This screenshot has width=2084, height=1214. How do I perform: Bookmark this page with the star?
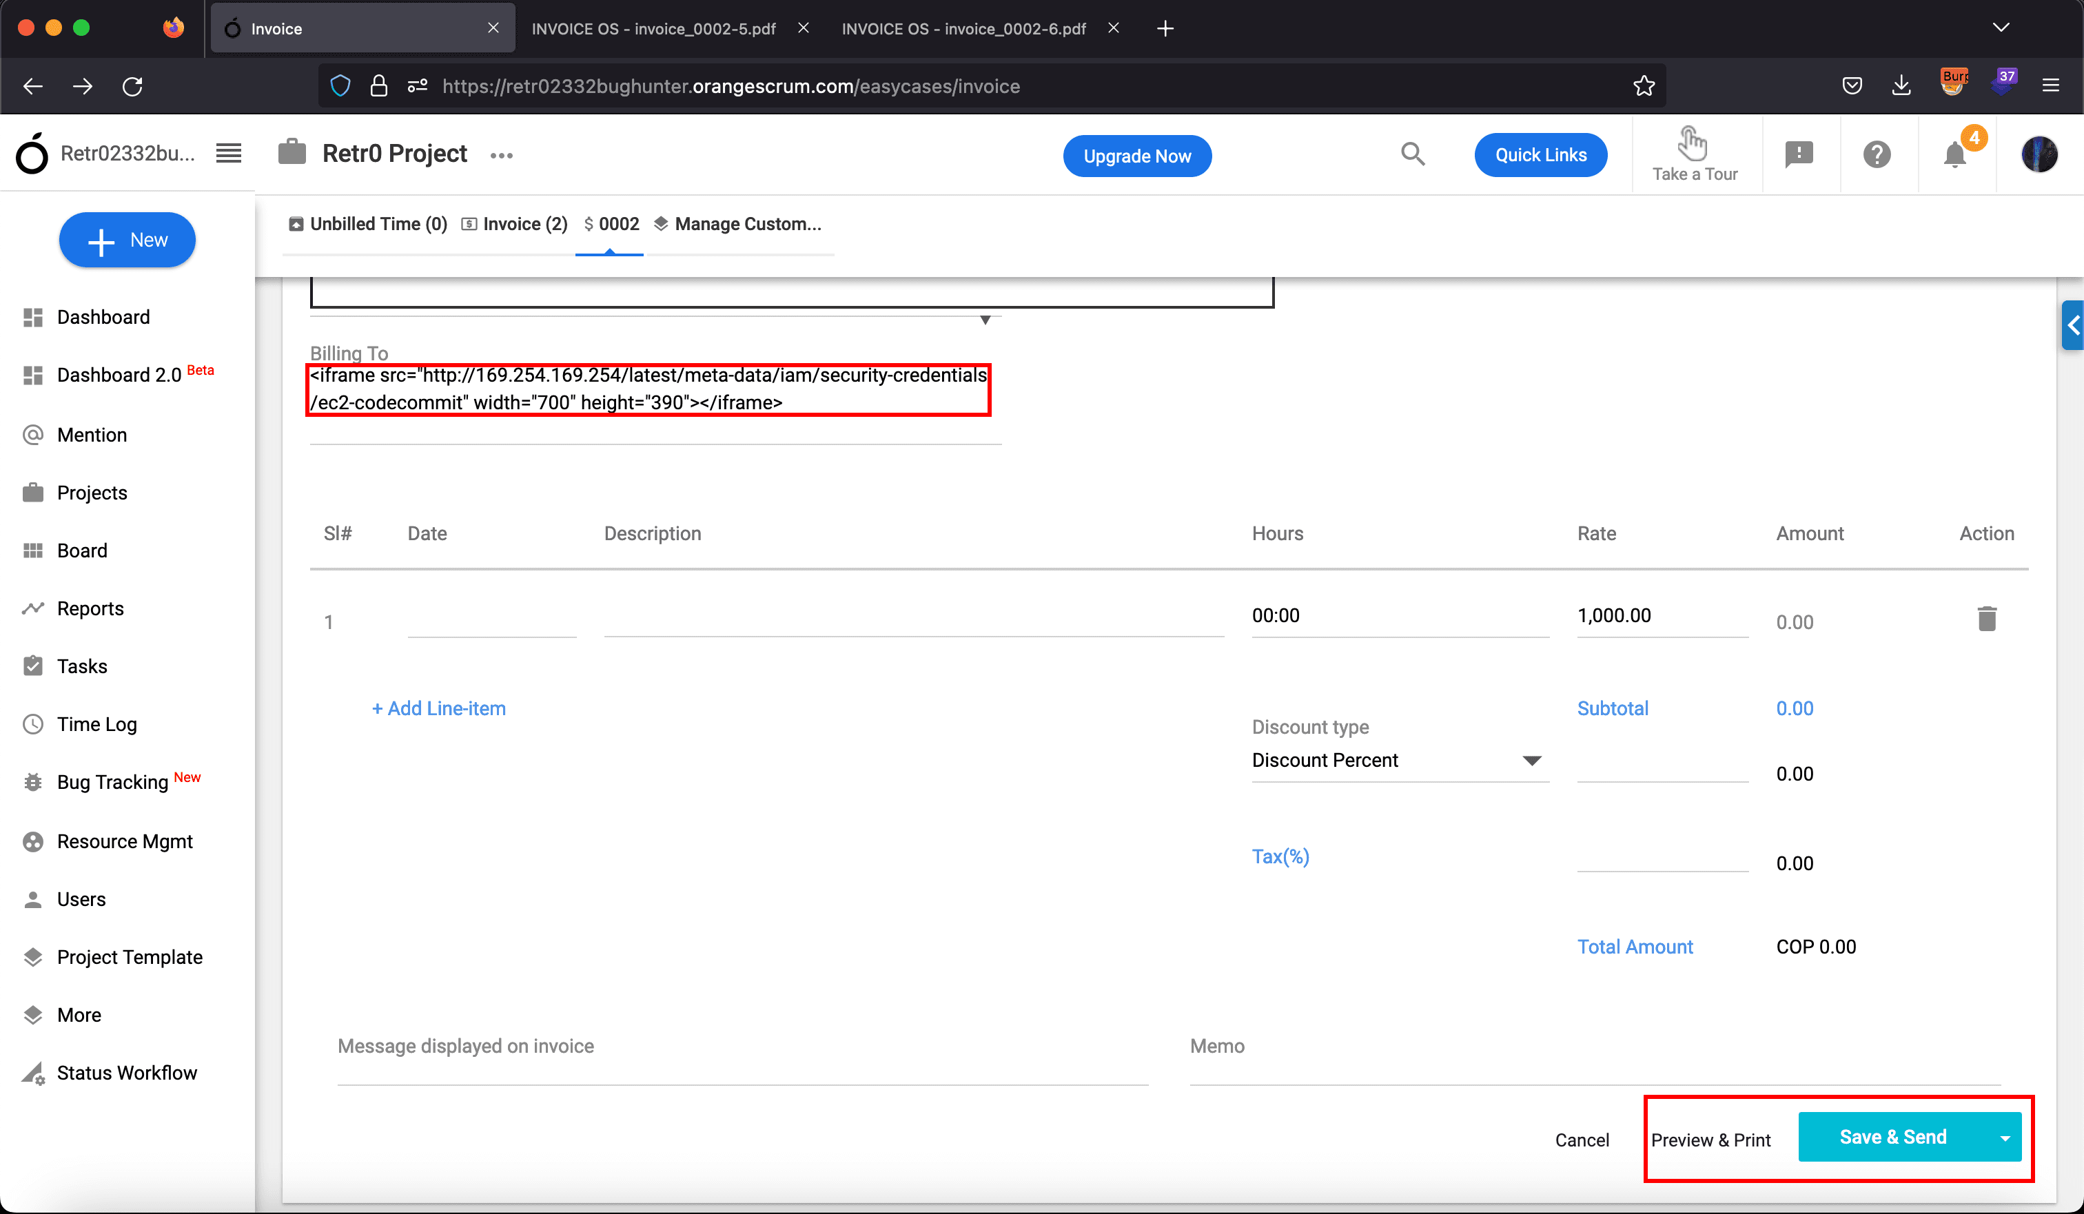(x=1644, y=86)
